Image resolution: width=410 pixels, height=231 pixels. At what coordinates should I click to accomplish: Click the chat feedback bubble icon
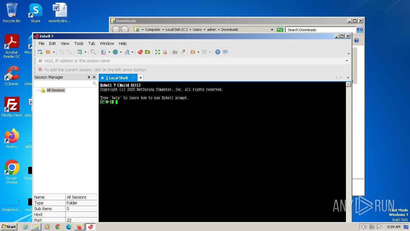pos(225,52)
